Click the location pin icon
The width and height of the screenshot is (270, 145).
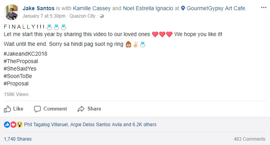click(x=183, y=8)
